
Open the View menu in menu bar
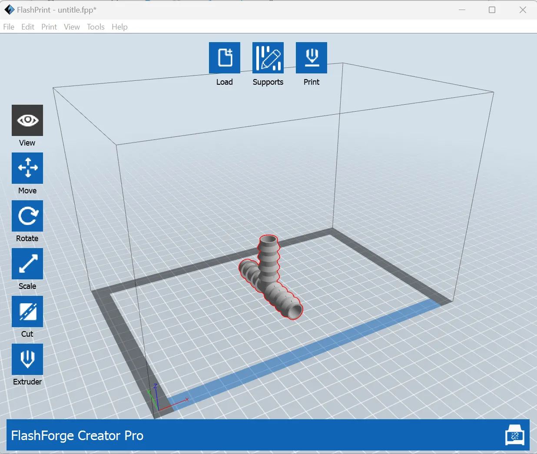(72, 27)
